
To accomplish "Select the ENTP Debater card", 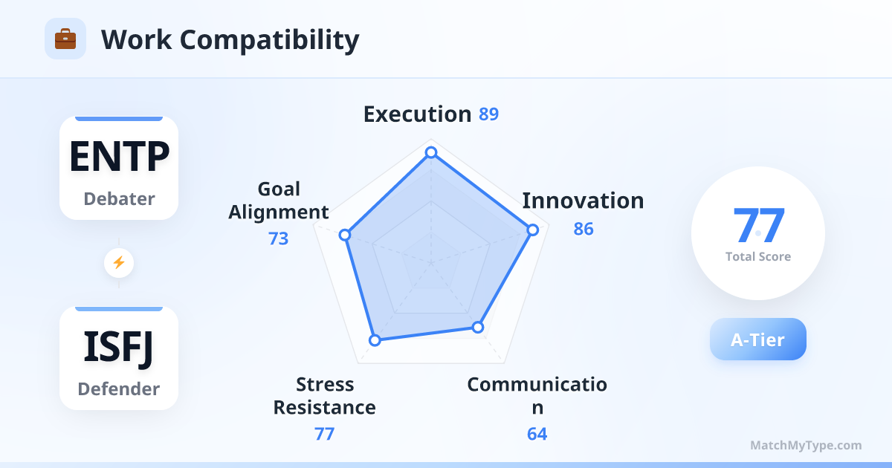I will tap(119, 168).
